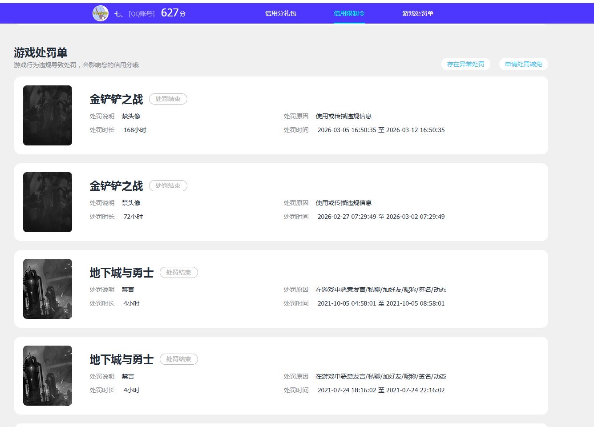Switch to the 信用限制令 tab
The width and height of the screenshot is (594, 427).
coord(349,14)
